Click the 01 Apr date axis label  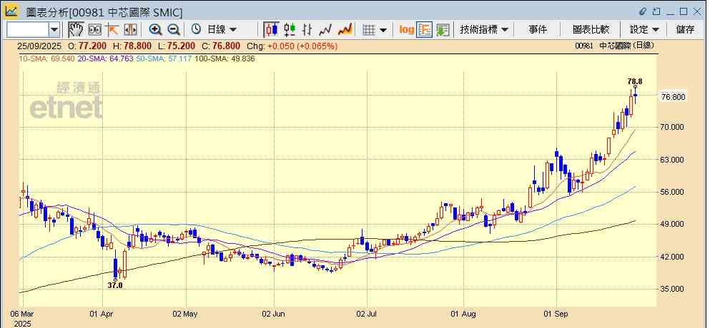[x=101, y=314]
